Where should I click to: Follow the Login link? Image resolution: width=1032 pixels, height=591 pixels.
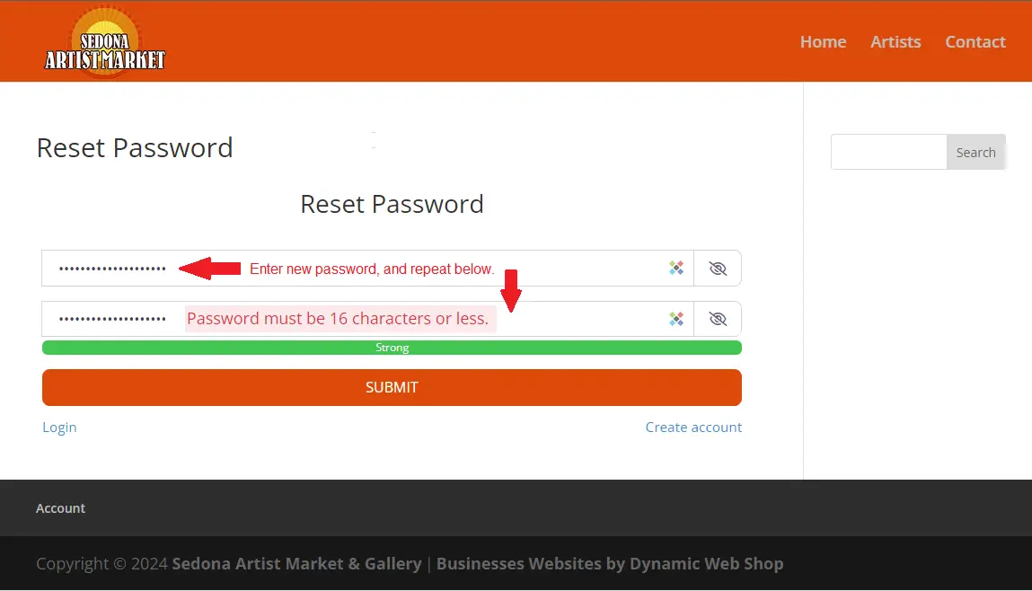click(x=59, y=428)
